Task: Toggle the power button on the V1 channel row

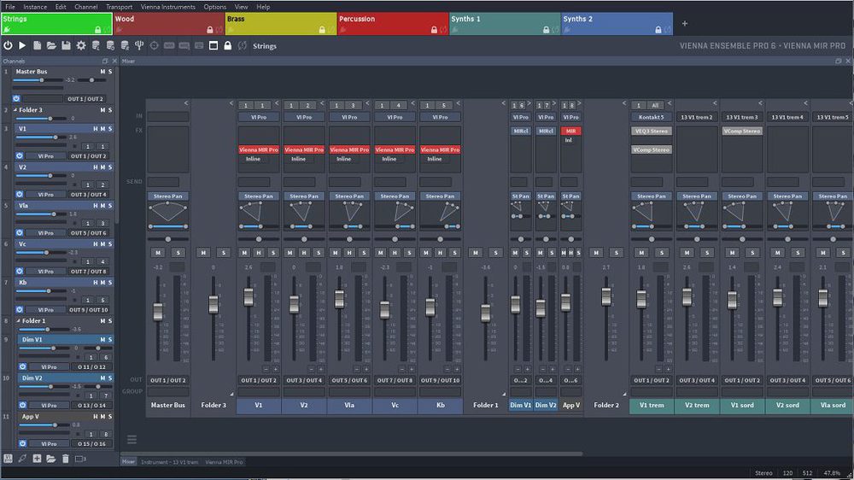Action: click(20, 155)
